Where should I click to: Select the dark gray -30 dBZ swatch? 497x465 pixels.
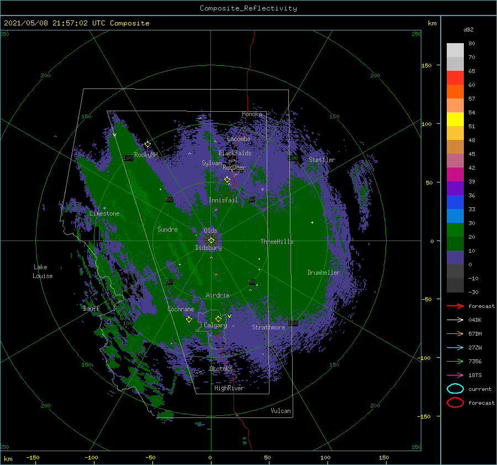click(x=455, y=285)
